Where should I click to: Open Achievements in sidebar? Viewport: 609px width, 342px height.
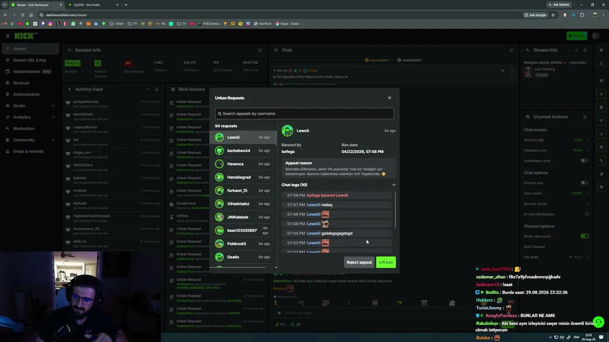point(29,95)
